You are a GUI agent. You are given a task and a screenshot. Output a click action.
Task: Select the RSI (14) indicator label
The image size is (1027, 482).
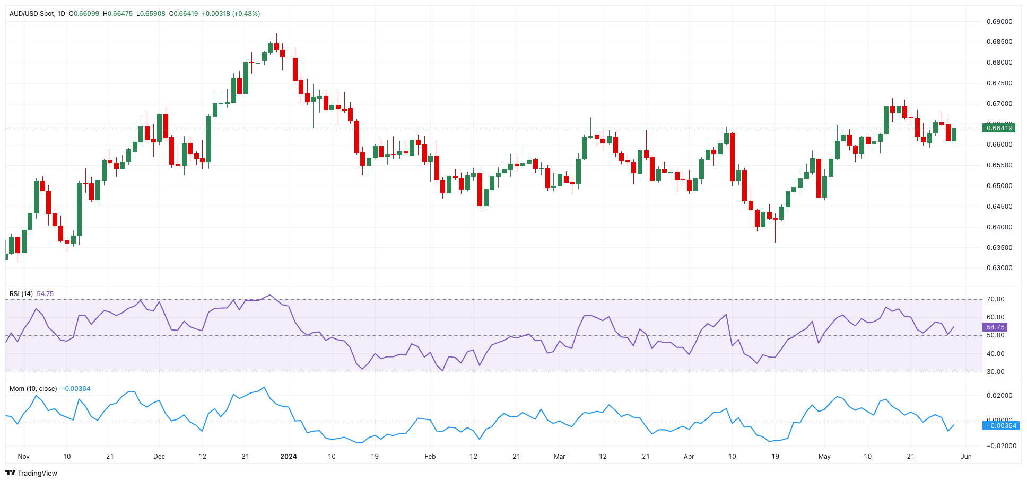pos(21,294)
